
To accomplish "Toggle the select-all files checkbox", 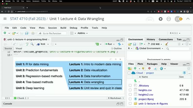I will point(129,73).
